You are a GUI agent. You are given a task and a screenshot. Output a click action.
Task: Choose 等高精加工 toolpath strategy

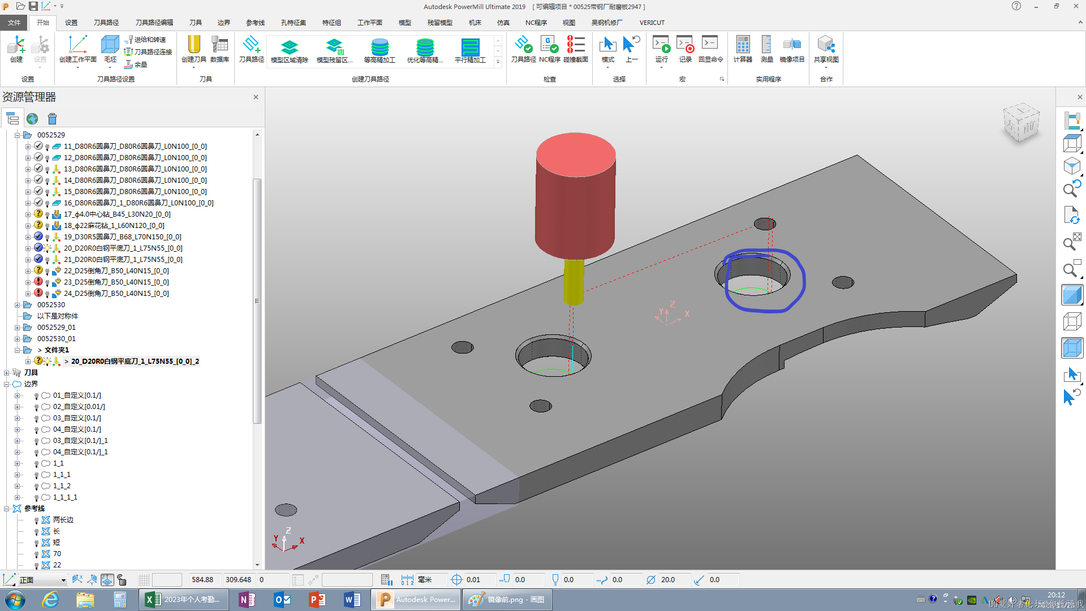point(380,50)
